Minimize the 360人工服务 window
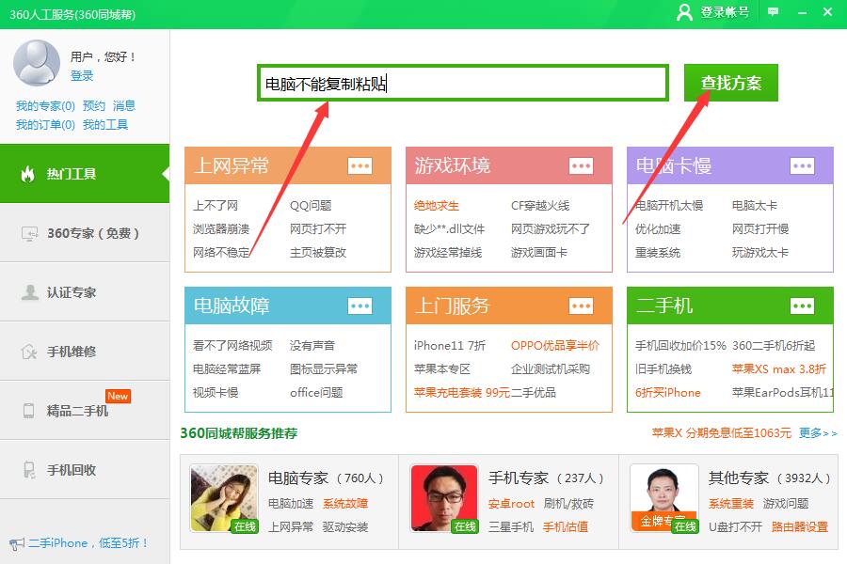 802,12
